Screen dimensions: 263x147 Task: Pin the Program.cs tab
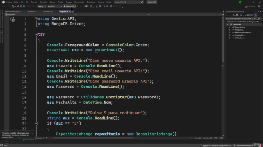(70, 12)
